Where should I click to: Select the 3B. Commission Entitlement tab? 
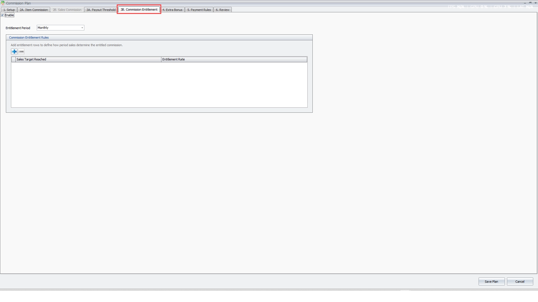(139, 10)
